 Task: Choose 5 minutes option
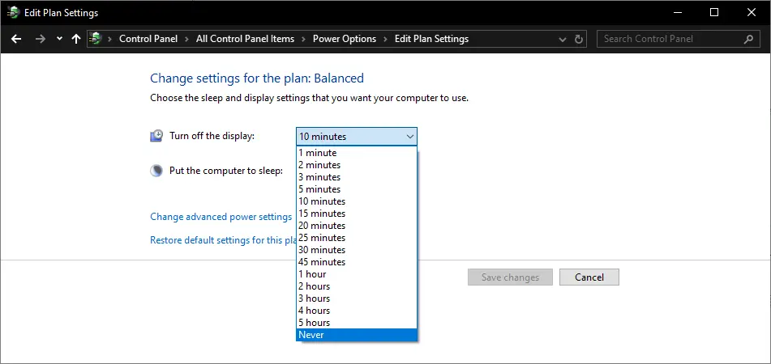tap(357, 188)
